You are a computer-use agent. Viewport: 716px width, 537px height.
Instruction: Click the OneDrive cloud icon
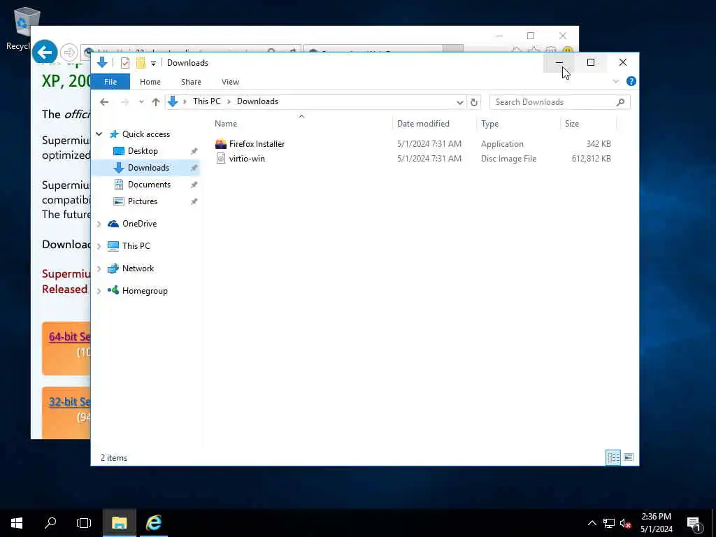pos(113,224)
